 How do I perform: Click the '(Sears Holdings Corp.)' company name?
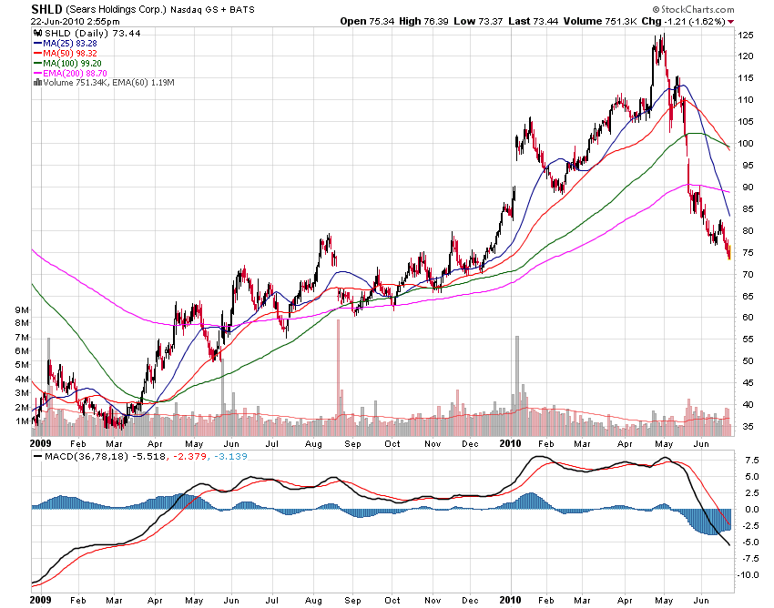pyautogui.click(x=116, y=9)
